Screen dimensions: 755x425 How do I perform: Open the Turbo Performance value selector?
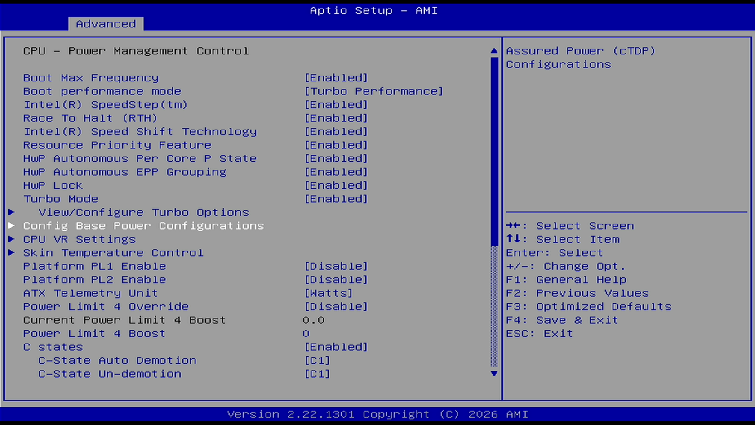point(374,91)
